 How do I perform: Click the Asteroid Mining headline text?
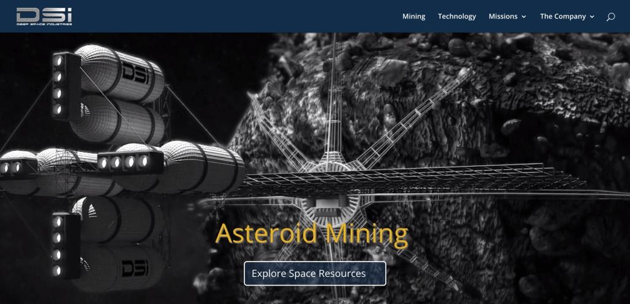click(x=312, y=234)
